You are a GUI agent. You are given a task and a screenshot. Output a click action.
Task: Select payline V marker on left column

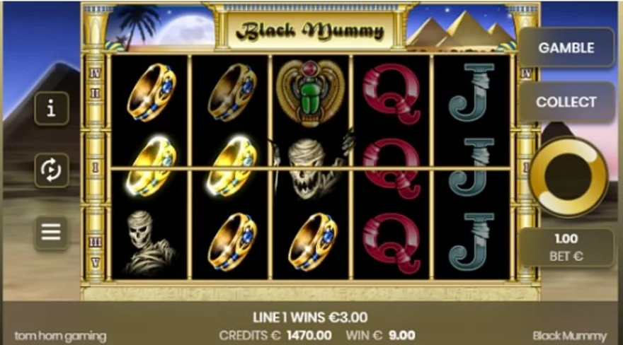coord(96,262)
